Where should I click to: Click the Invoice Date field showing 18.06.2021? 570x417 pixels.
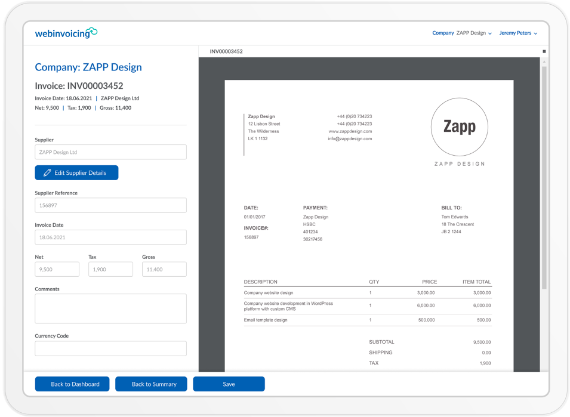click(110, 237)
